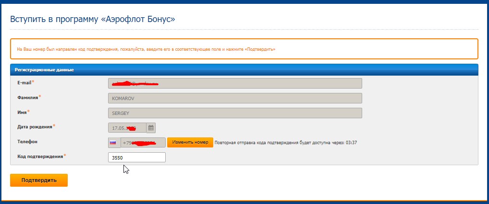This screenshot has height=204, width=489.
Task: Click the «Дата рождения» field label
Action: (35, 127)
